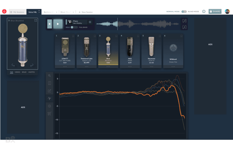Open more options for Neumann card
Image resolution: width=233 pixels, height=148 pixels.
pos(151,67)
